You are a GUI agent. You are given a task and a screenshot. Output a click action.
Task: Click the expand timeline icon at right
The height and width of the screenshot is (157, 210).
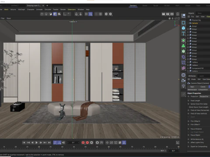178,143
